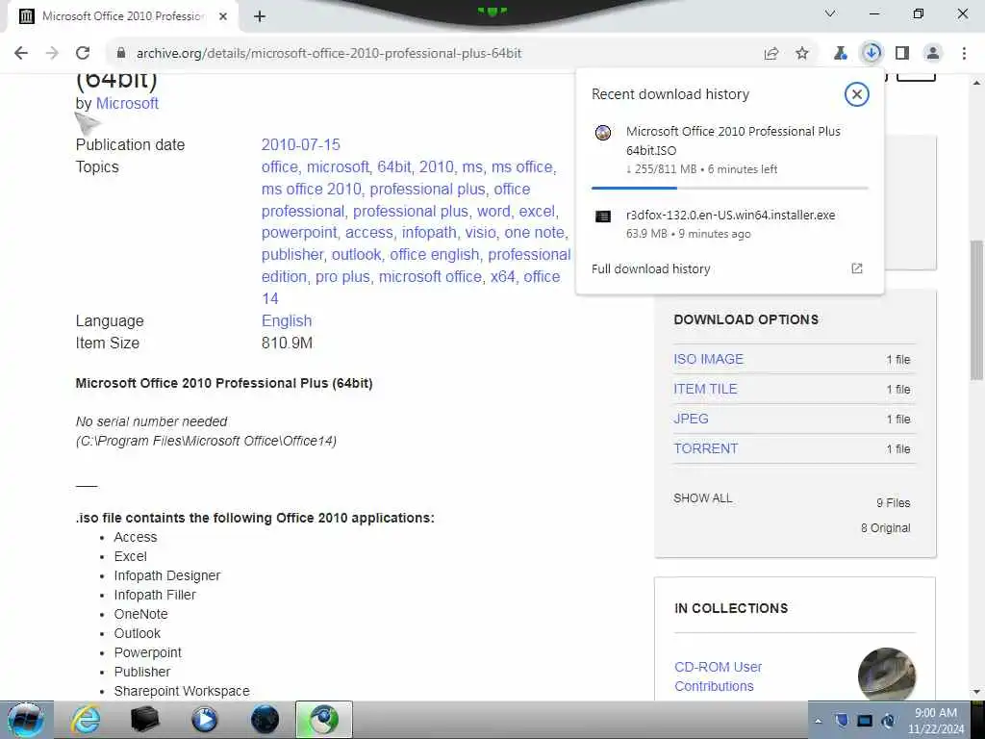Click the Sharepoint Workspace list item

182,691
